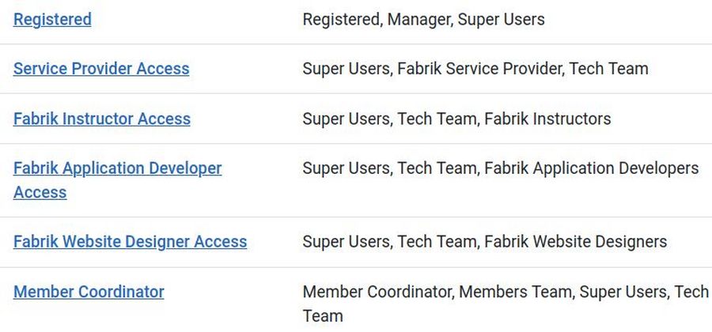Click the Fabrik Instructor Access link
The width and height of the screenshot is (712, 332).
[x=102, y=119]
